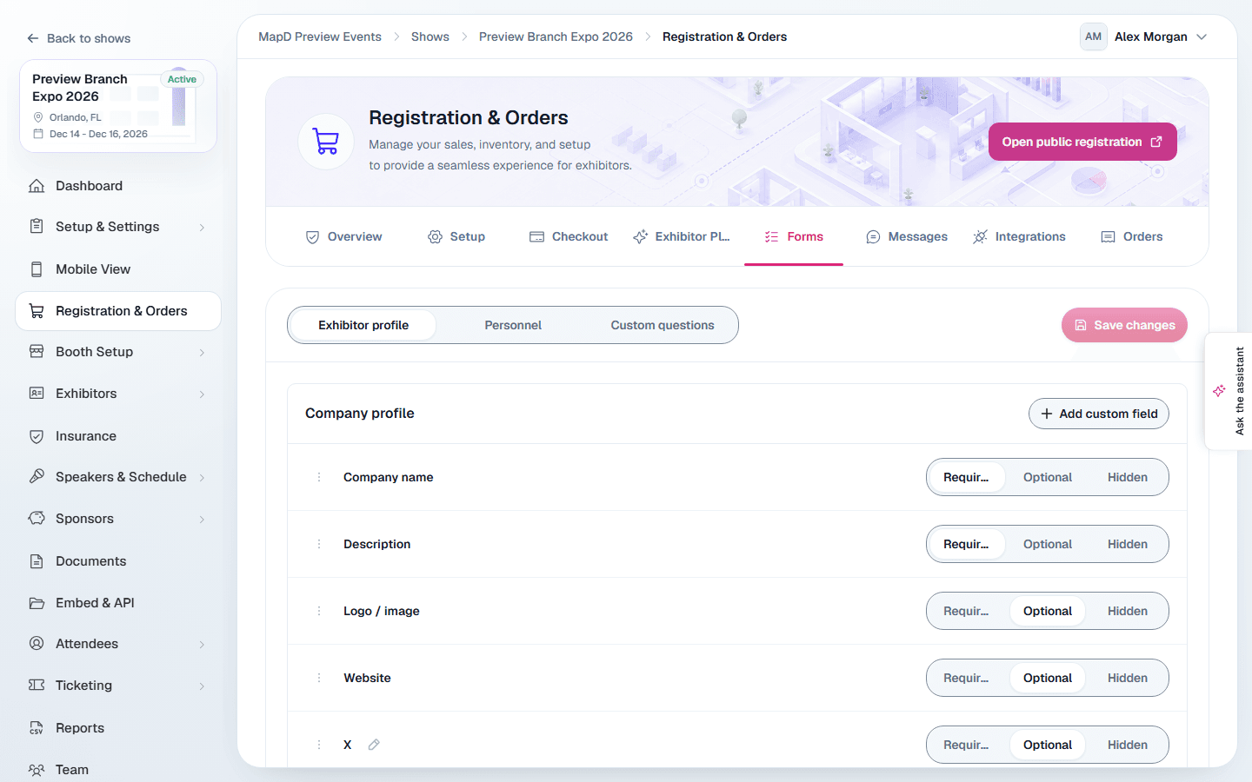Click the back arrow beside Back to shows

33,38
